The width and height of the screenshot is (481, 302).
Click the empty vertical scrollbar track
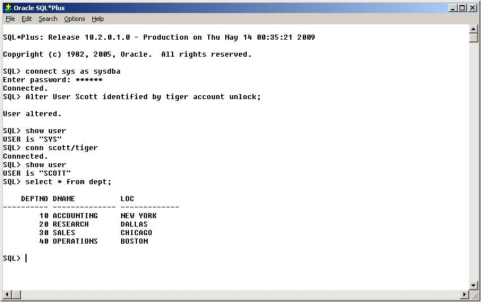pyautogui.click(x=473, y=162)
